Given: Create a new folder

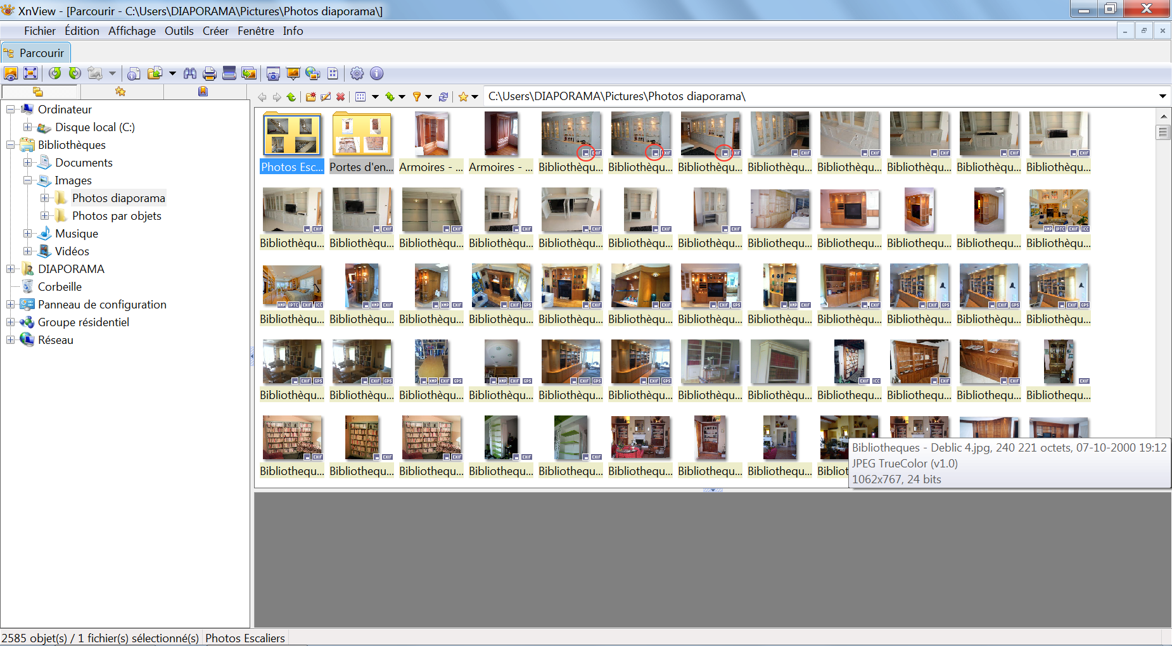Looking at the screenshot, I should pos(310,97).
